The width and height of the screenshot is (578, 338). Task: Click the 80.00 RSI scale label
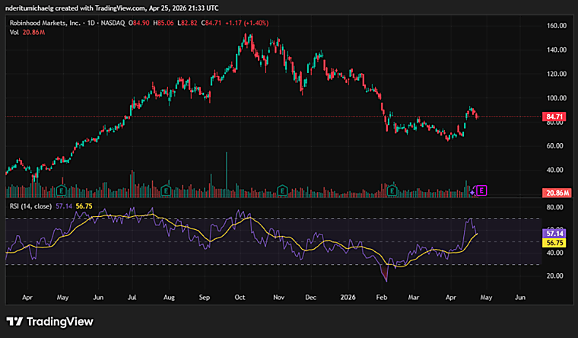pos(554,207)
